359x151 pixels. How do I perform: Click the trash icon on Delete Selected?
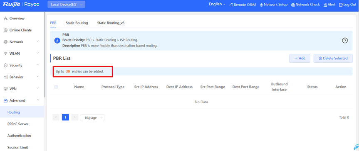click(320, 58)
